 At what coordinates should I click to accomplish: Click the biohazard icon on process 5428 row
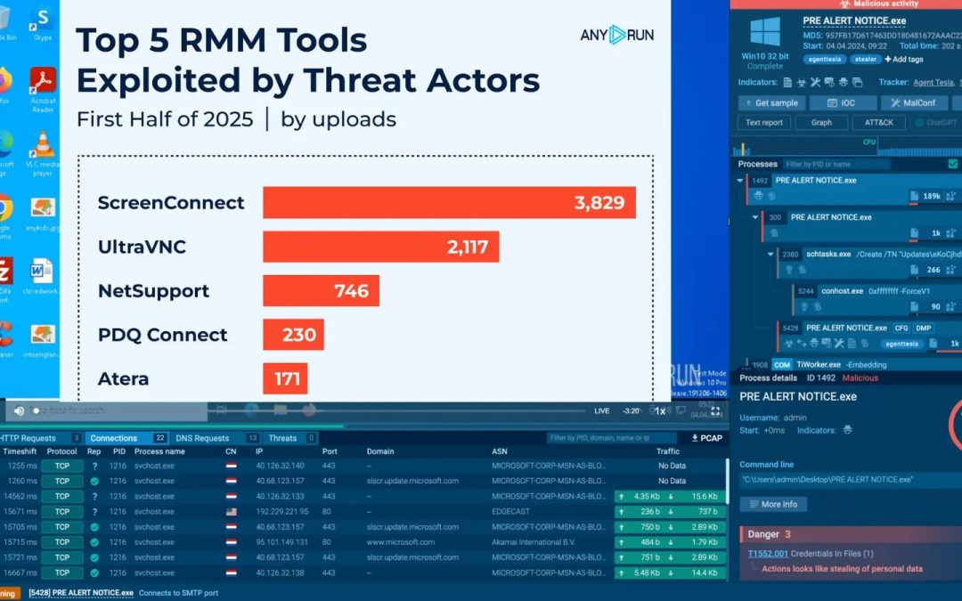tap(789, 344)
